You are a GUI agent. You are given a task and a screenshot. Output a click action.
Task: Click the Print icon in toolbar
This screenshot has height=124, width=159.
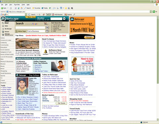click(x=58, y=8)
